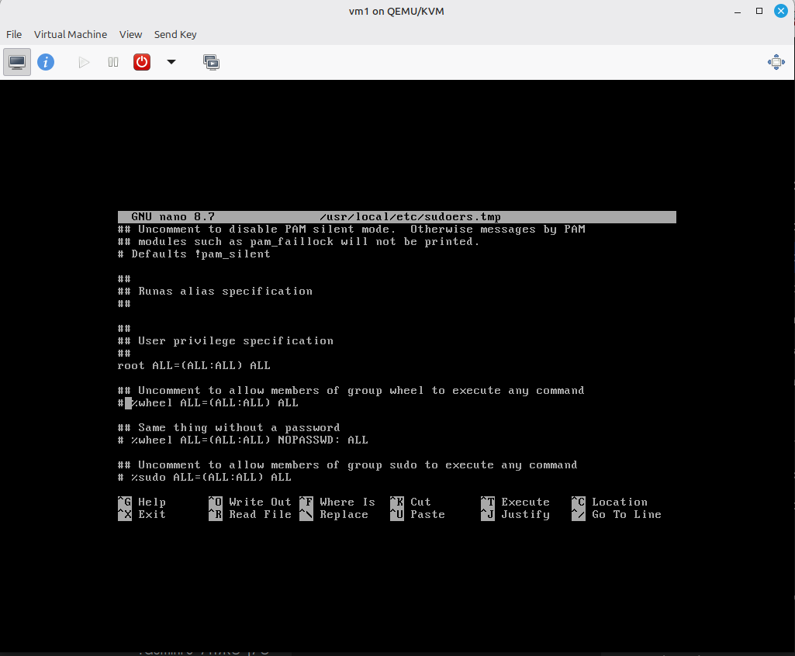Open the Virtual Machine menu
The width and height of the screenshot is (795, 656).
click(x=71, y=34)
